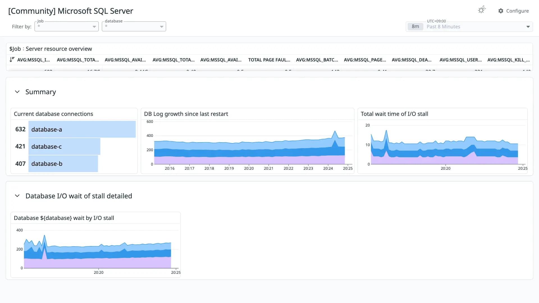The width and height of the screenshot is (539, 303).
Task: Click the AVG:MSSQL_USER... column header
Action: pos(460,60)
